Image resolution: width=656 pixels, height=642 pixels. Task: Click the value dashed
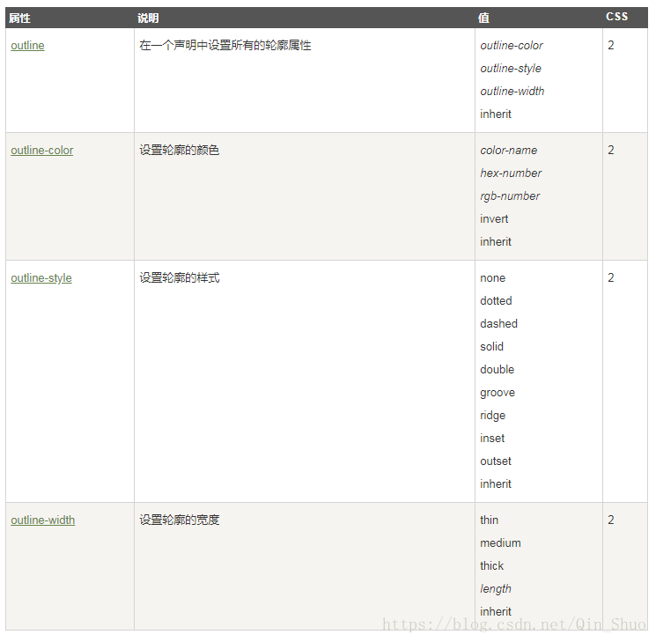[498, 323]
